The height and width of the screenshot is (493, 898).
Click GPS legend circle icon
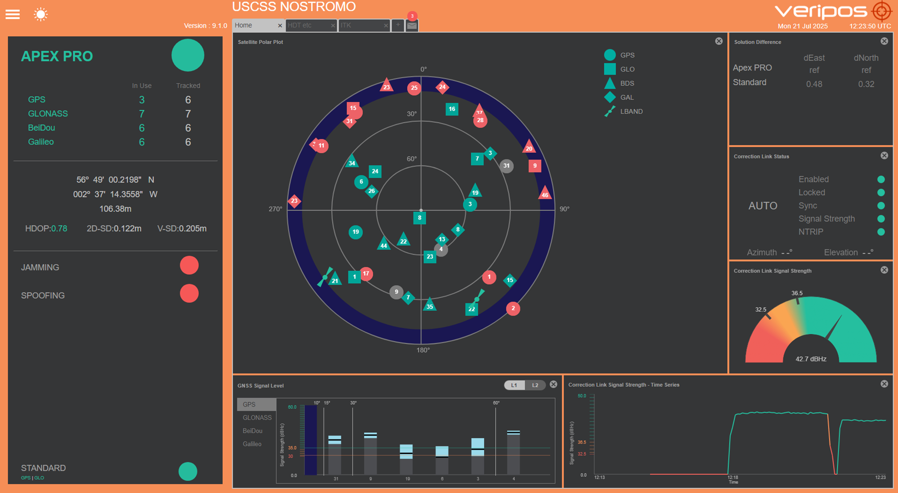tap(610, 55)
